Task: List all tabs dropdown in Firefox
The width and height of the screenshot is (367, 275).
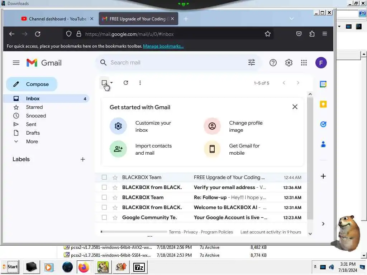Action: coord(291,19)
